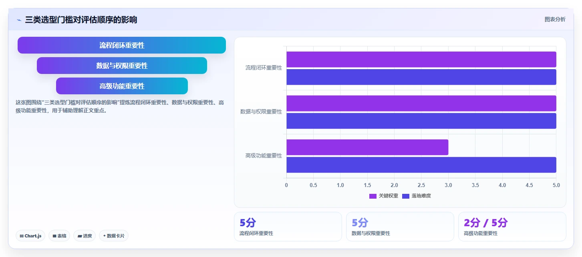Click the purple 关键权重 bar for 数据与权限重要性
Screen dimensions: 582x257
click(421, 103)
